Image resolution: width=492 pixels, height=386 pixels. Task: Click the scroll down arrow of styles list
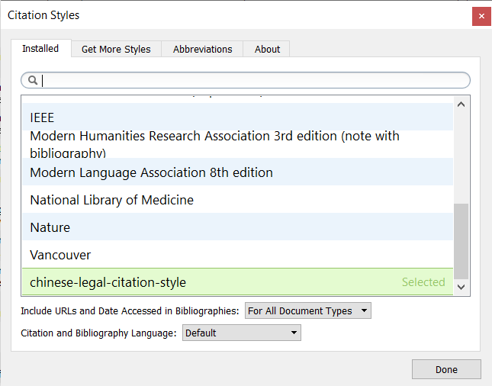pyautogui.click(x=461, y=287)
